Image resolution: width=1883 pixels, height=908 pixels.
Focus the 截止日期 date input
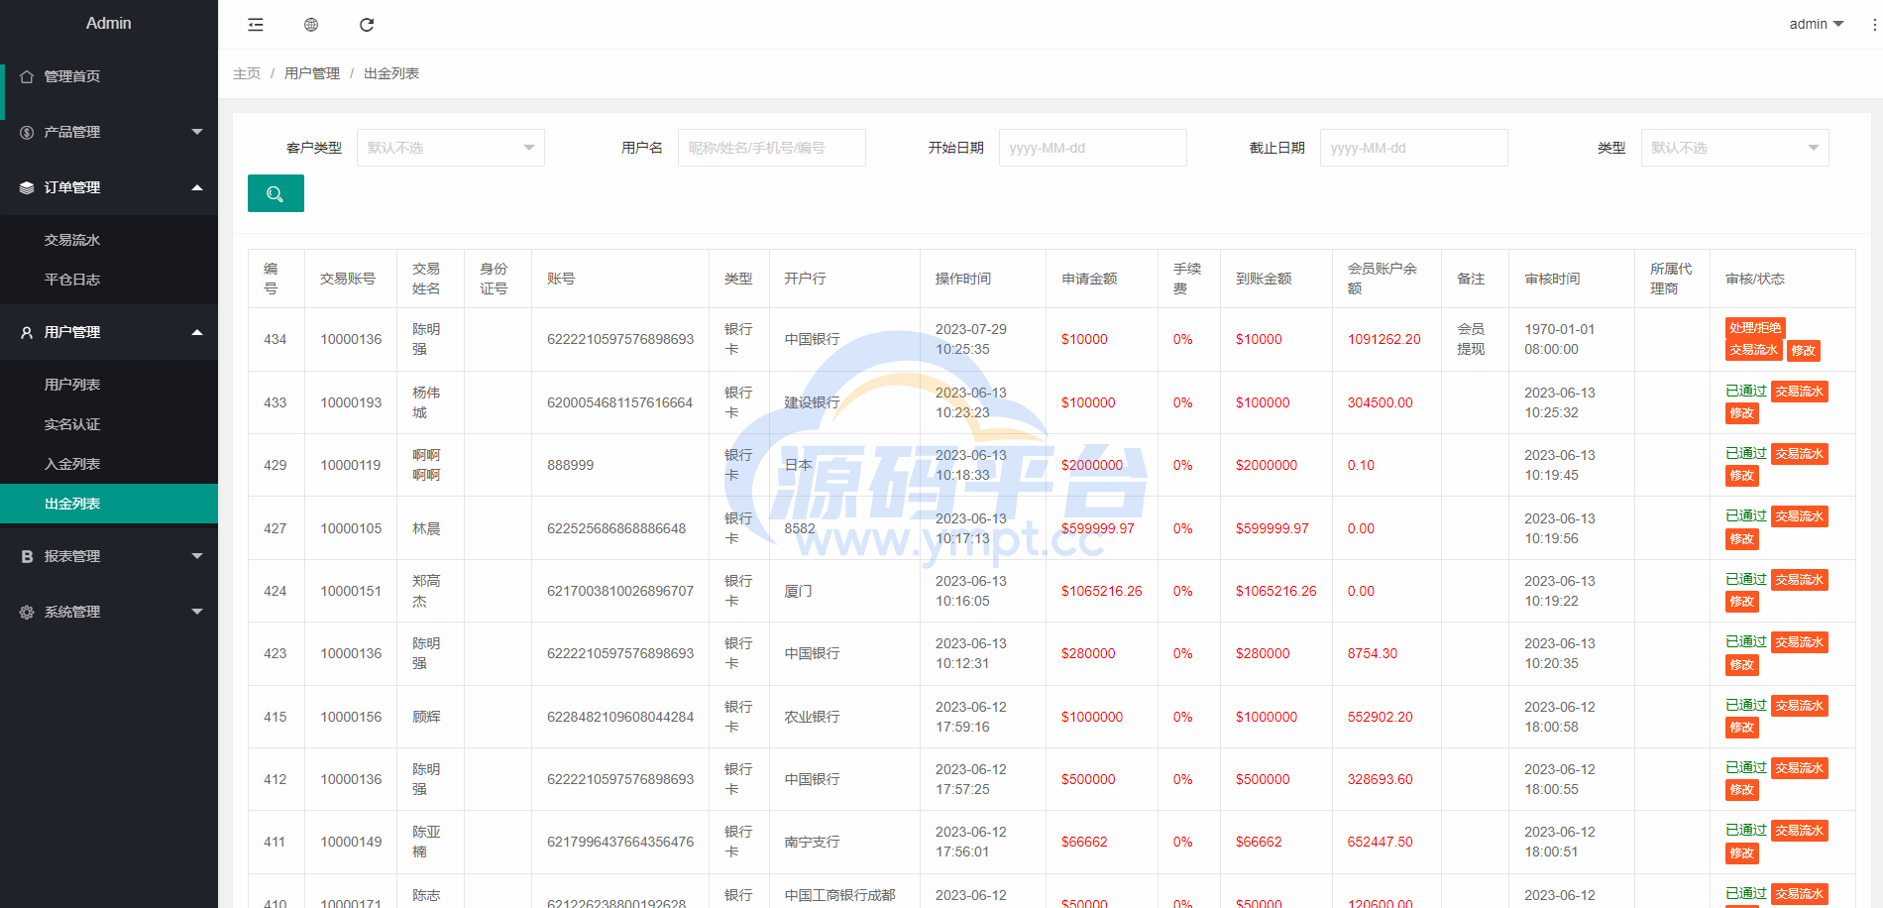pos(1414,148)
